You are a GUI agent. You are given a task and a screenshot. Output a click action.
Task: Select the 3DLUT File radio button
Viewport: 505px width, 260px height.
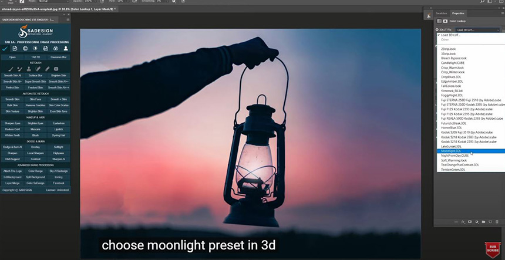437,30
